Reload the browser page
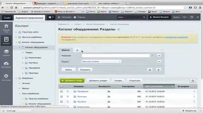 (12, 8)
